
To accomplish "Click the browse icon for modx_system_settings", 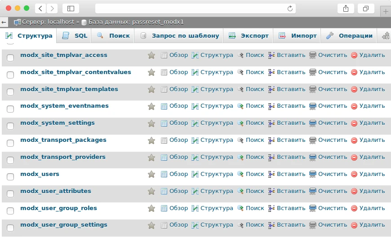I will click(x=164, y=123).
